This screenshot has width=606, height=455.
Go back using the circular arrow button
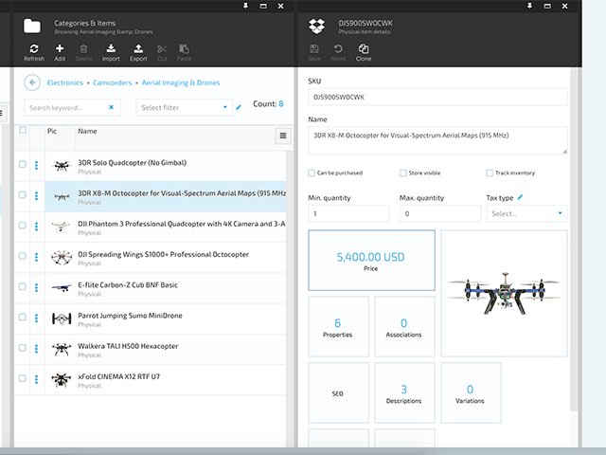(32, 82)
